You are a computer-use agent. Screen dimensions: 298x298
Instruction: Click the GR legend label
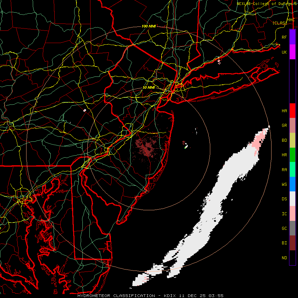tap(284, 125)
